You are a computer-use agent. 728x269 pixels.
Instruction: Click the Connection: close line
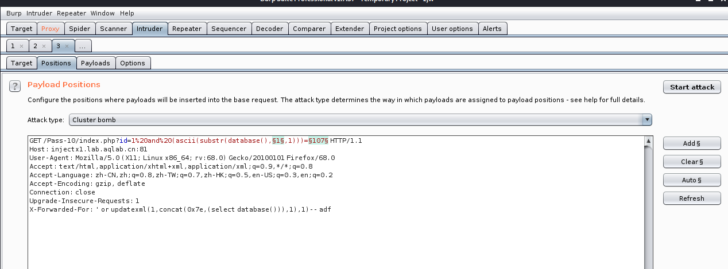(62, 192)
